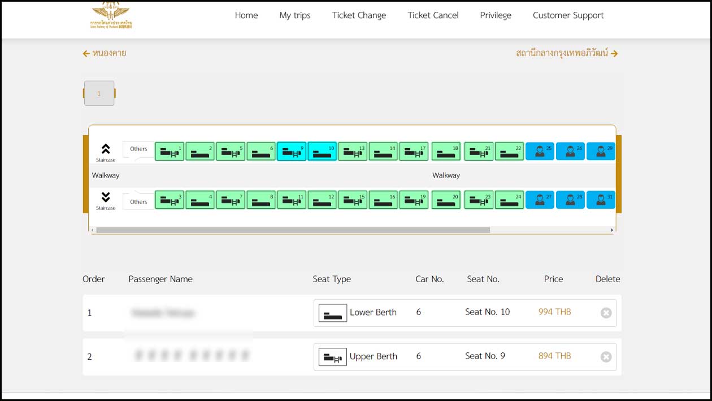
Task: Select lower berth seat 8
Action: pos(261,200)
